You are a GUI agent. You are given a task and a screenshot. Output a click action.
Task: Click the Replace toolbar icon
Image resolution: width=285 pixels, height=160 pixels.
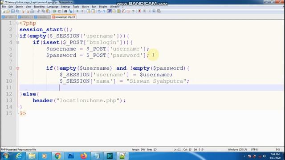tap(70, 11)
